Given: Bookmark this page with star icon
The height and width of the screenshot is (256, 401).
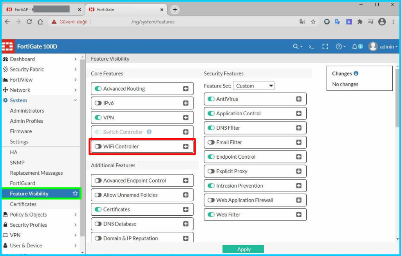Looking at the screenshot, I should coord(313,22).
